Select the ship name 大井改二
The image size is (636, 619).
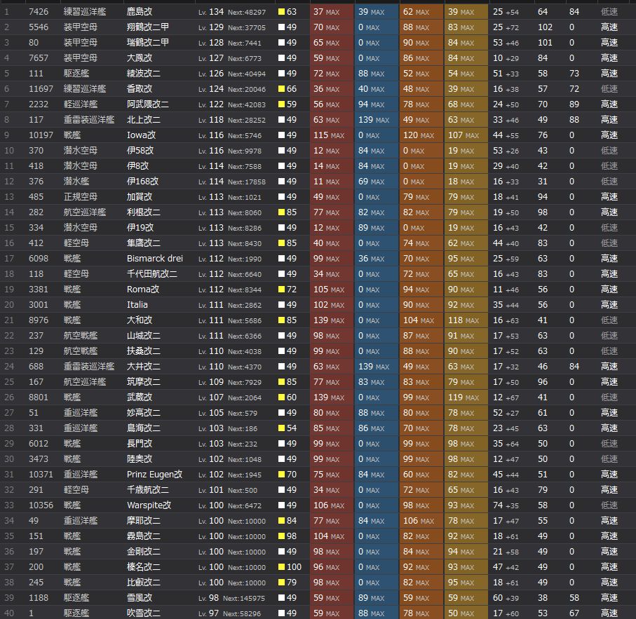tap(143, 367)
